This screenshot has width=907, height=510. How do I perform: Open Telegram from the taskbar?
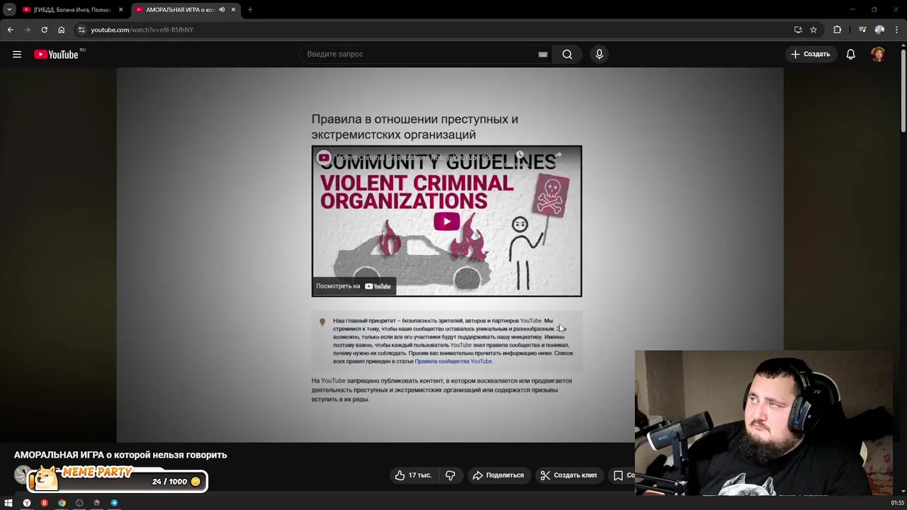coord(114,503)
